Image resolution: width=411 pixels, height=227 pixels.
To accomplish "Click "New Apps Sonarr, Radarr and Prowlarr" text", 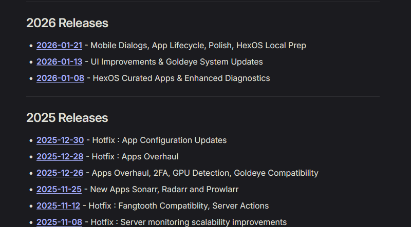I will pos(164,190).
